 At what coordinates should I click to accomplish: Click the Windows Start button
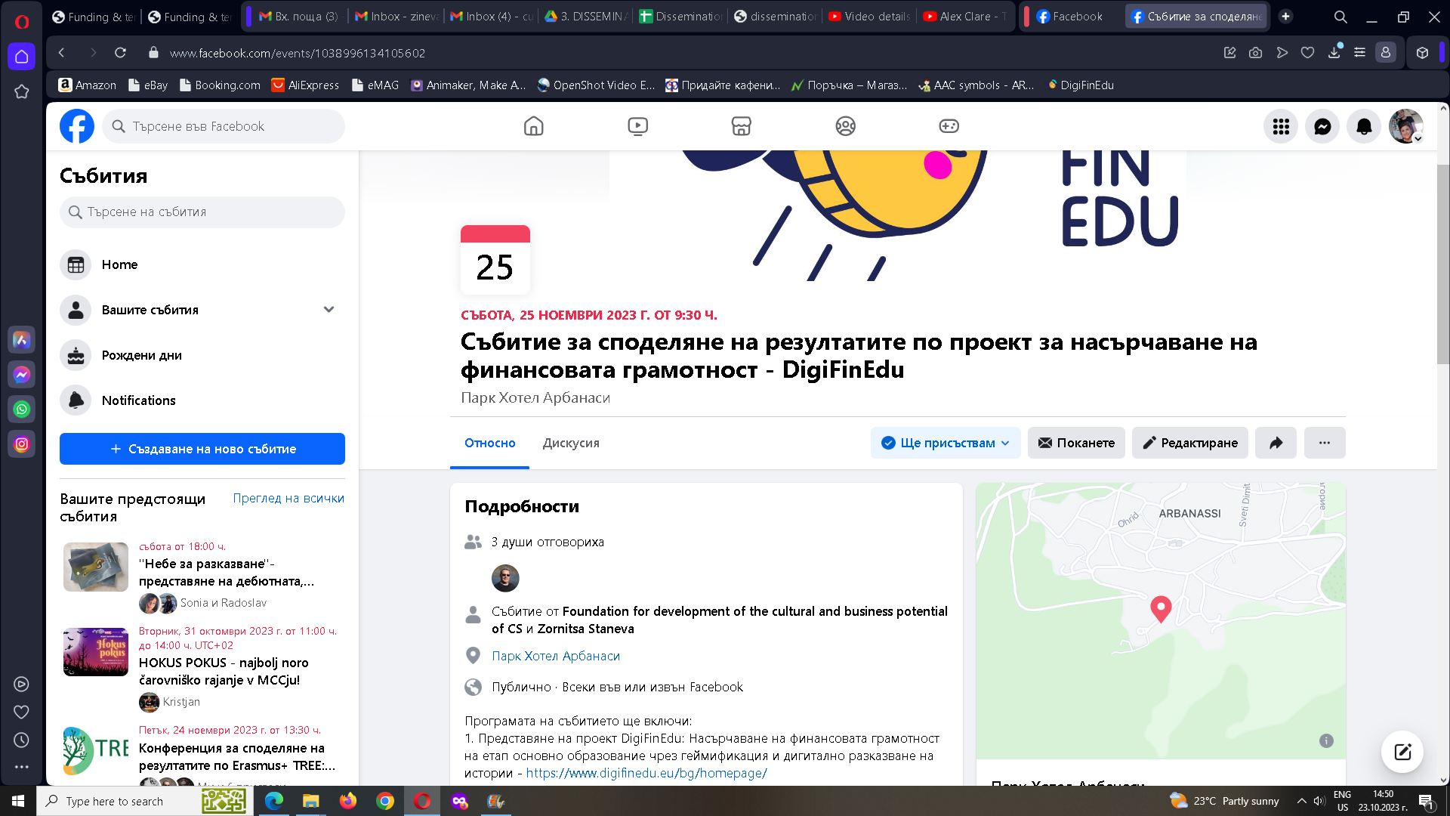click(18, 801)
